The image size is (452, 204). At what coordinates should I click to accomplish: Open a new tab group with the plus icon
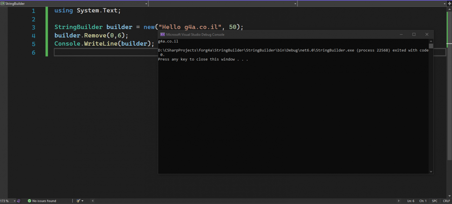(450, 3)
